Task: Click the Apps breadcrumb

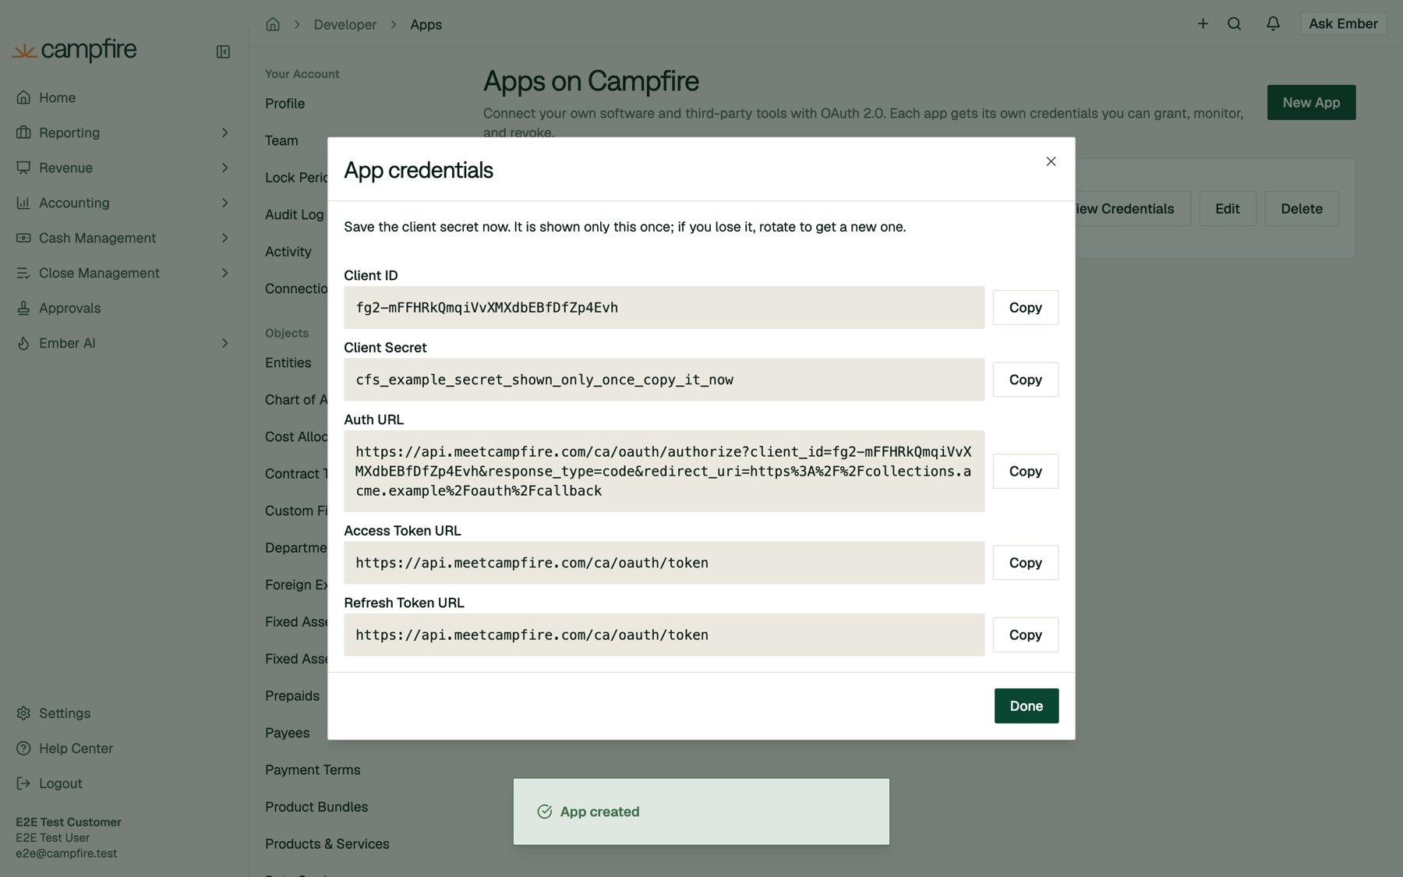Action: pyautogui.click(x=426, y=24)
